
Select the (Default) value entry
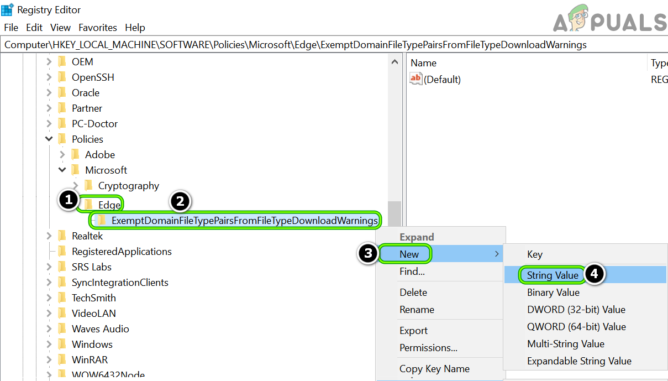442,80
